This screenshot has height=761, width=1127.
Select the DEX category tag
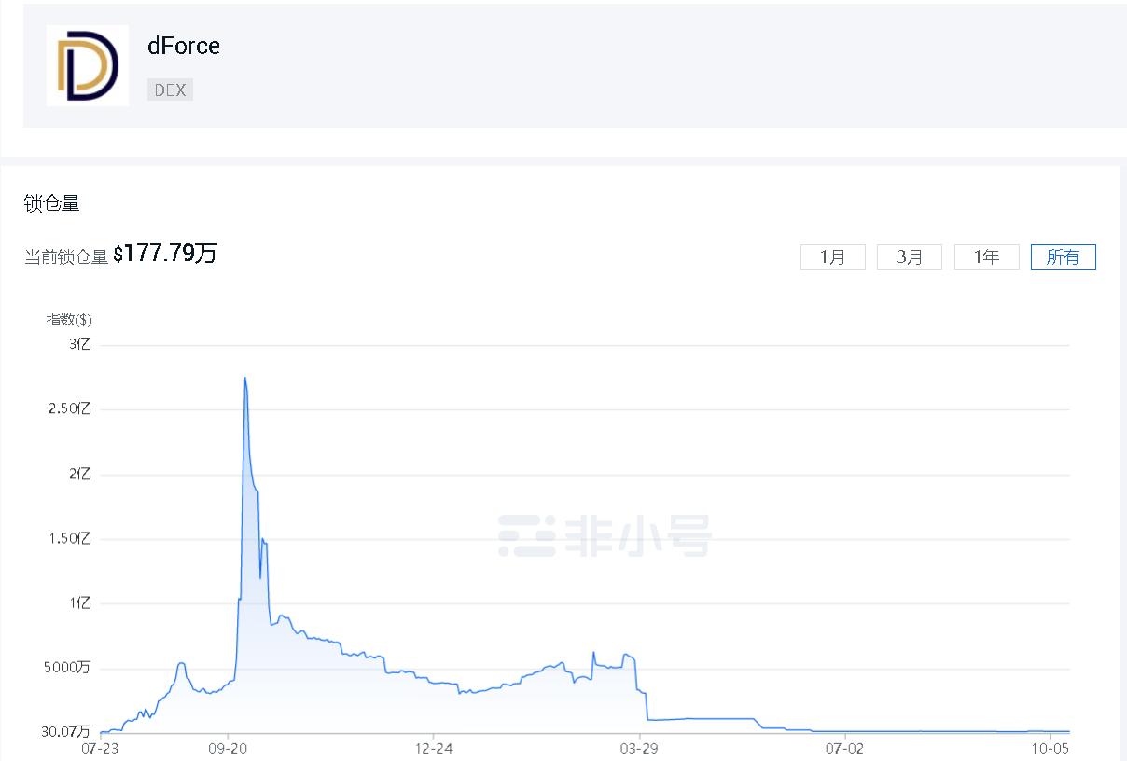170,90
